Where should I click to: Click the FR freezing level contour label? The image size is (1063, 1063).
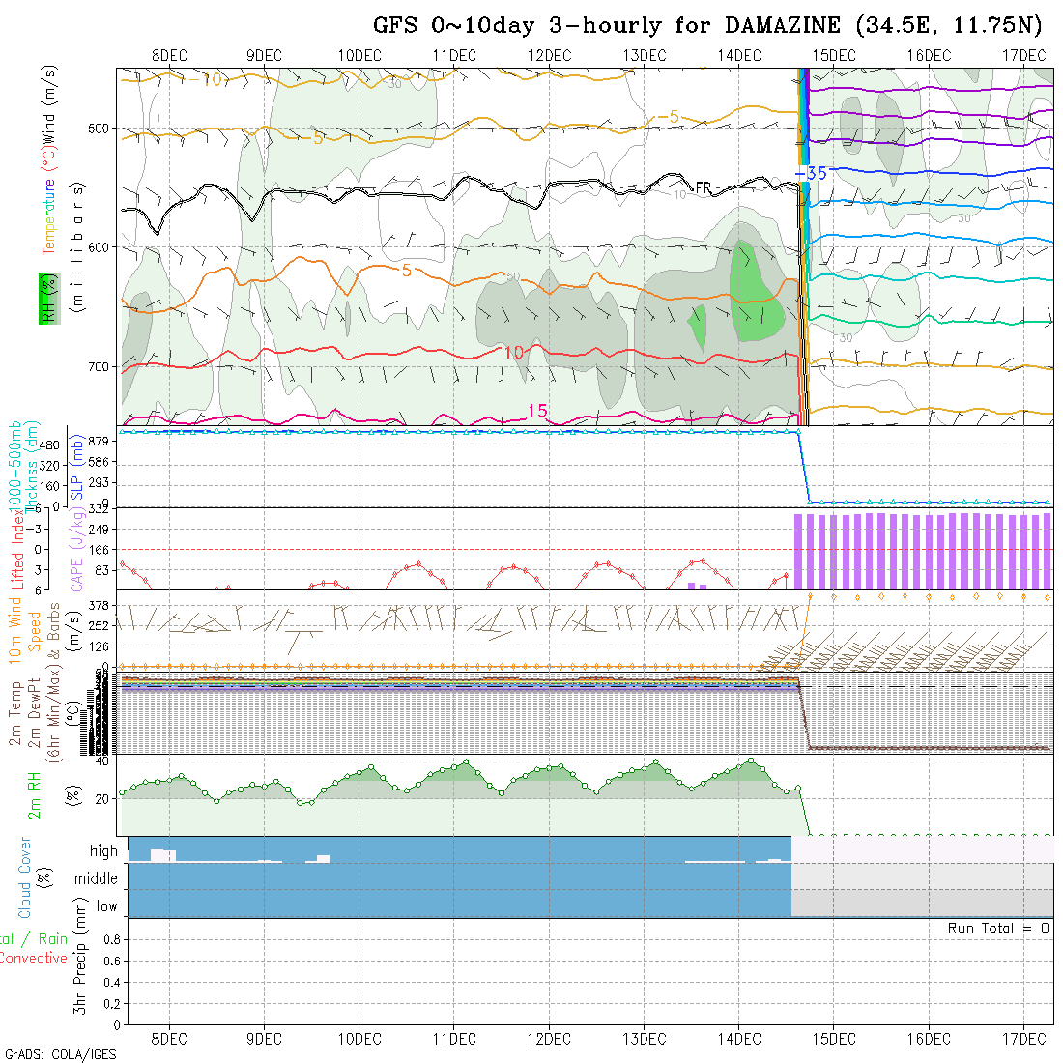point(704,187)
